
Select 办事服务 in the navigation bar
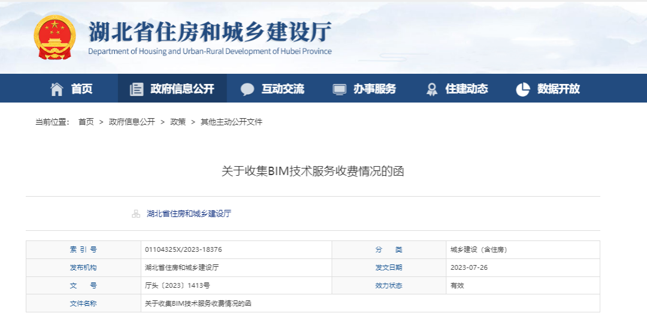(x=374, y=89)
